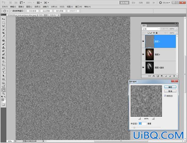Select the Crop tool
Screen dimensions: 187x143
[3, 33]
